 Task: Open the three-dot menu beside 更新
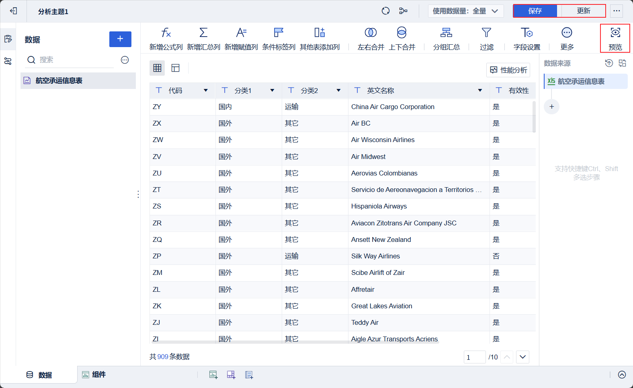click(617, 11)
